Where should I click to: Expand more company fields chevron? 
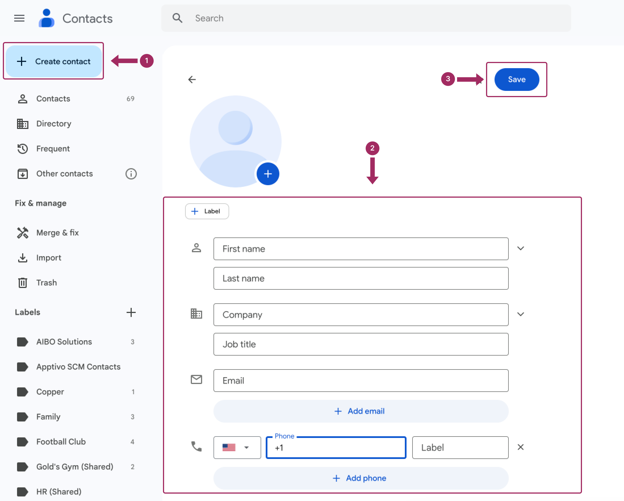[x=520, y=314]
